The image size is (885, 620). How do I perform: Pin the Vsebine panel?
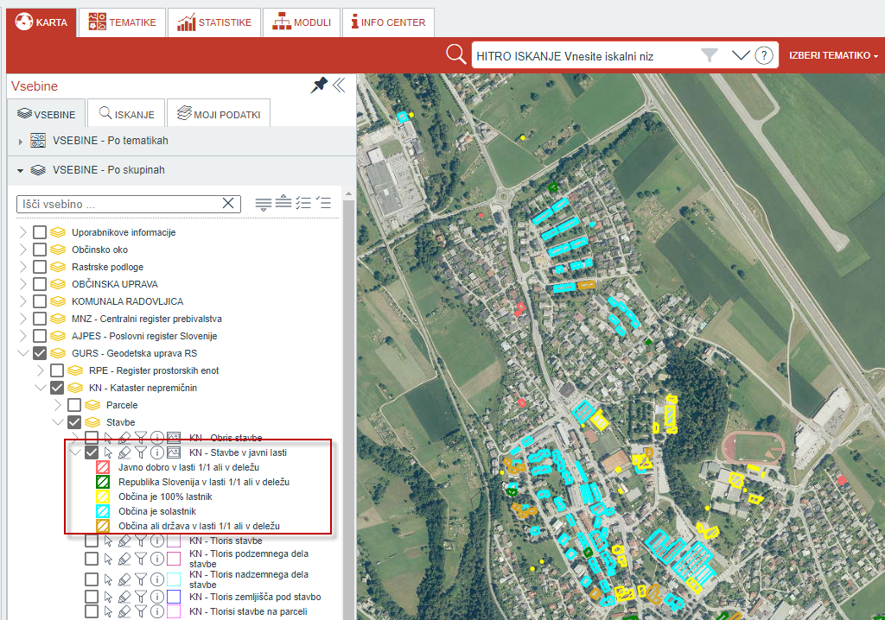(319, 85)
